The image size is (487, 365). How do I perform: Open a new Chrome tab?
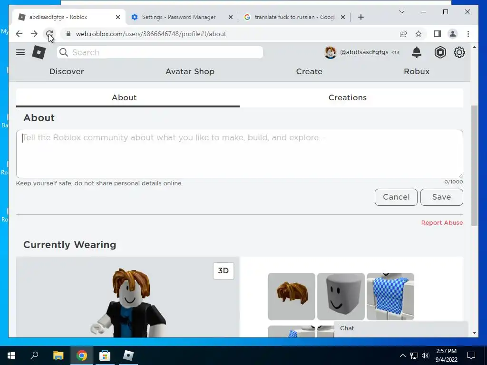[x=360, y=17]
